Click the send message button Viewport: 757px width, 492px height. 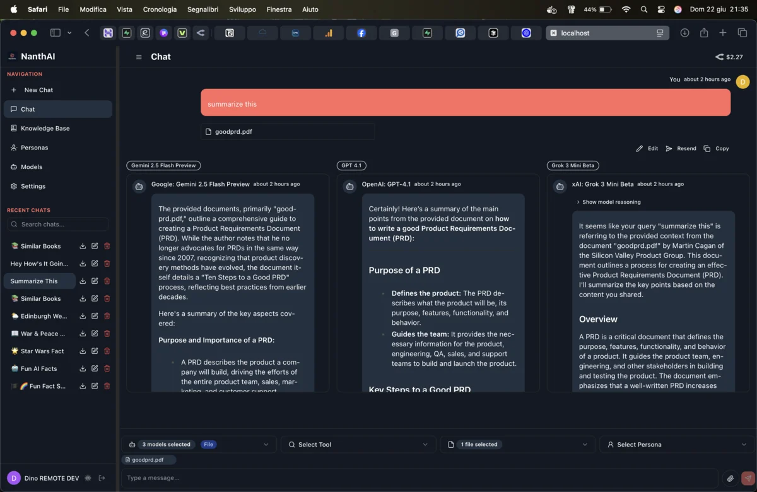[748, 478]
